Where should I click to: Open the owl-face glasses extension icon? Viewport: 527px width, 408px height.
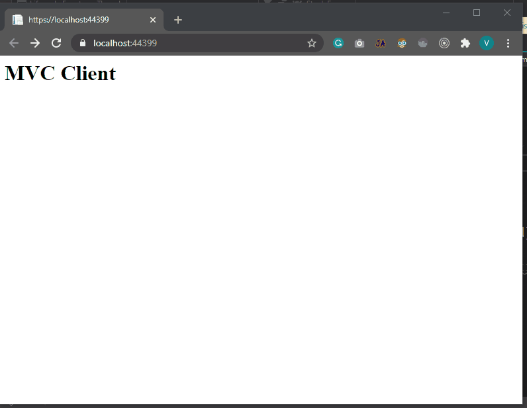pos(402,43)
